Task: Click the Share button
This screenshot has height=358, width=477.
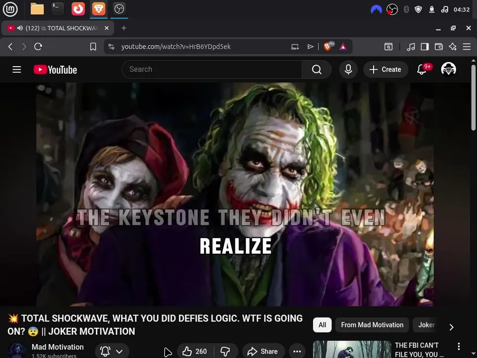Action: click(x=263, y=352)
